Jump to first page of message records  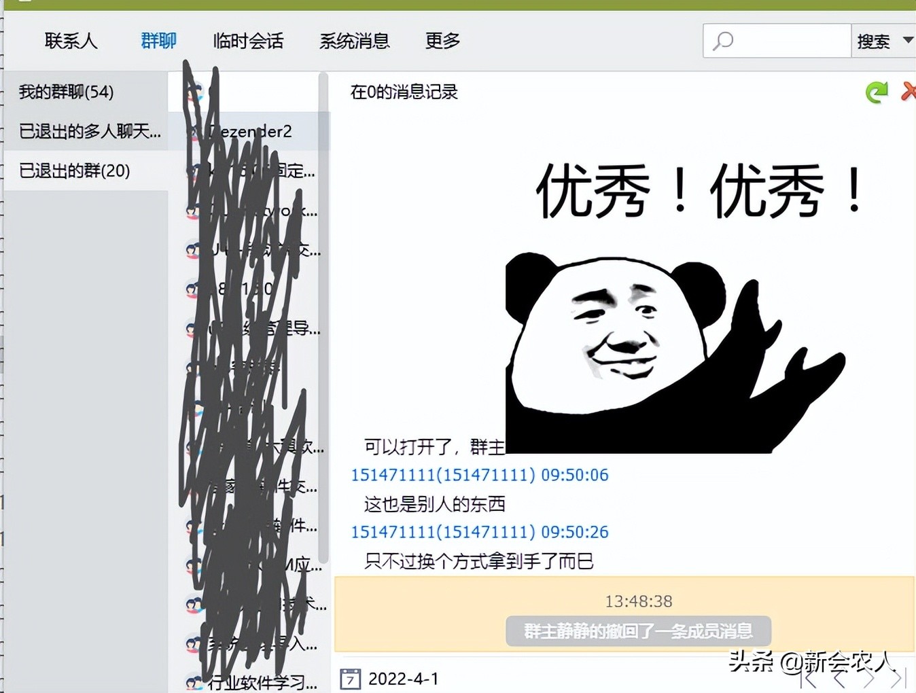(809, 677)
